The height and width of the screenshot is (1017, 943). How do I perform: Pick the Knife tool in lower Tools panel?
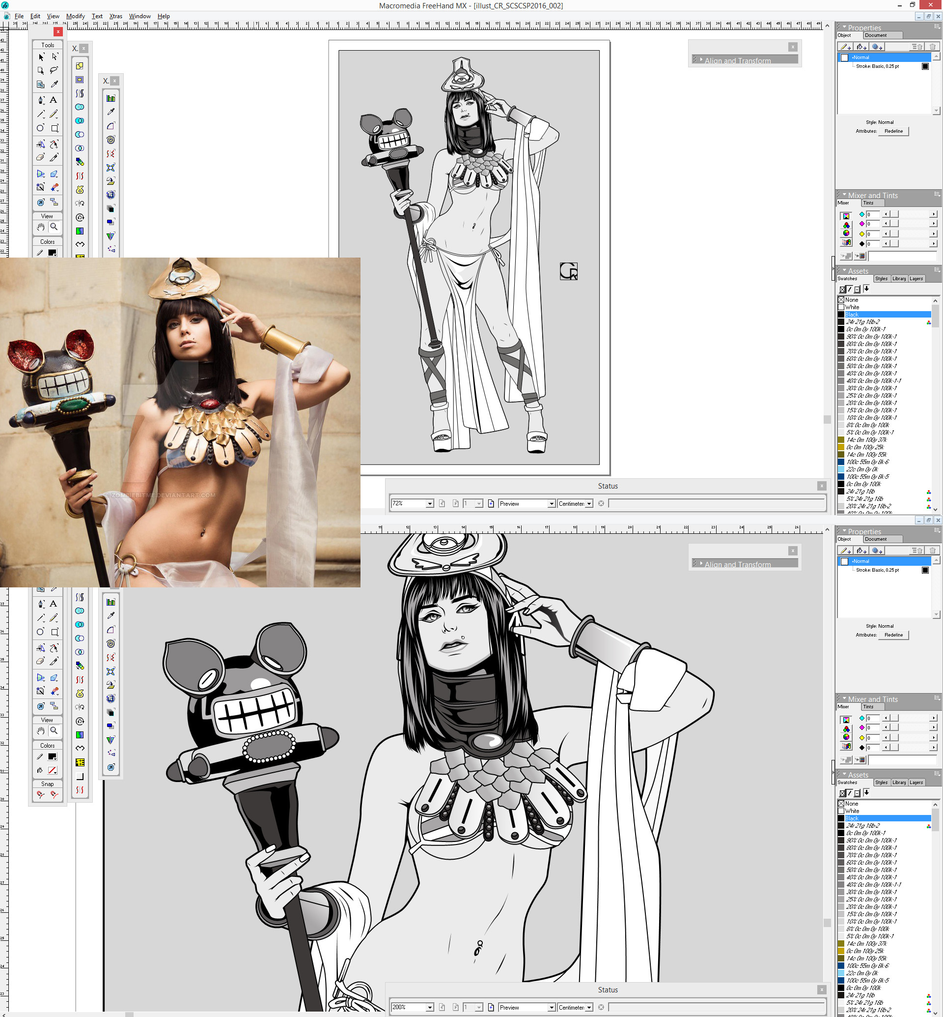pos(54,662)
